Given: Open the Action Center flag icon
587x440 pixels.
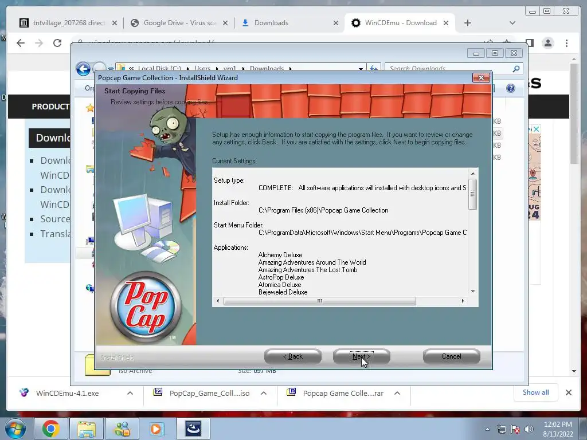Looking at the screenshot, I should click(515, 429).
